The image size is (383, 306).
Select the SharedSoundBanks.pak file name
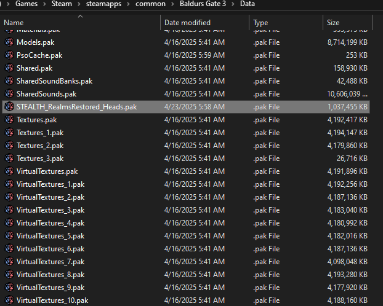coord(54,81)
